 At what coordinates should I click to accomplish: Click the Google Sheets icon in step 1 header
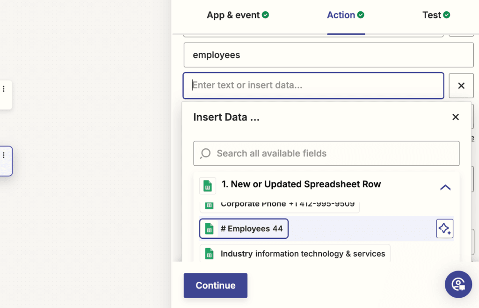click(207, 185)
